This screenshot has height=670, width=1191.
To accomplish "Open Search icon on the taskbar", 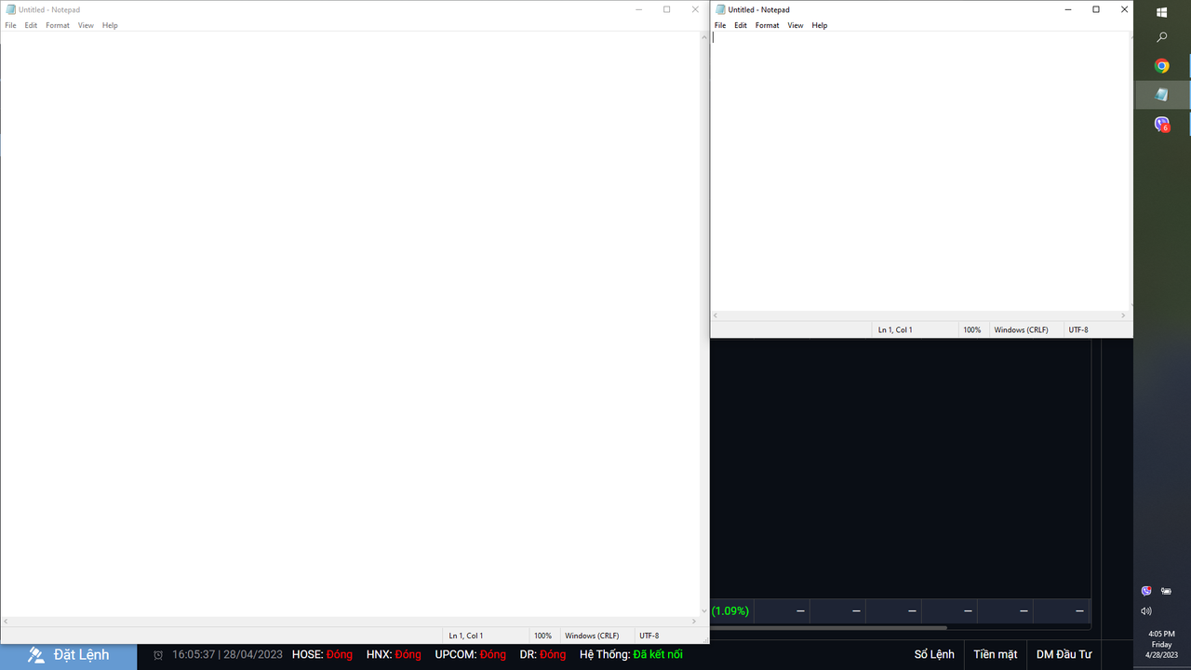I will pos(1162,38).
